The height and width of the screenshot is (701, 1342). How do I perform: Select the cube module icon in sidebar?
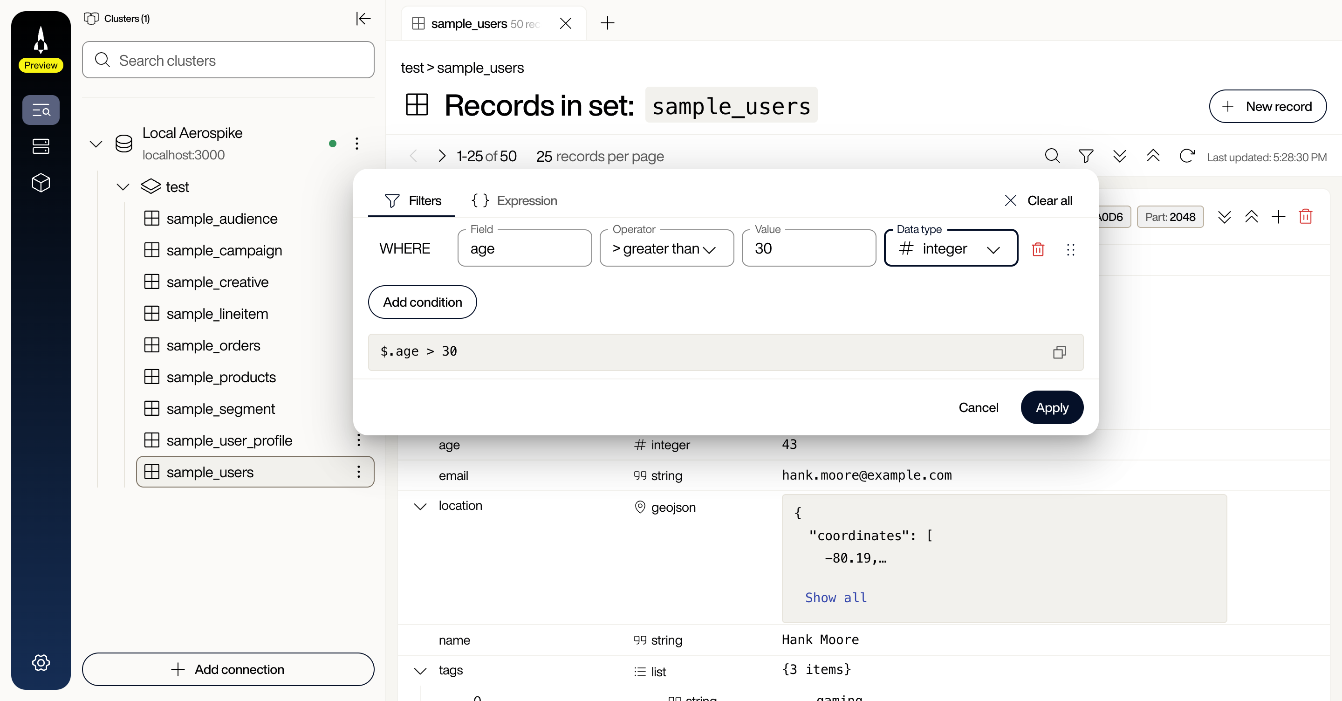tap(41, 182)
